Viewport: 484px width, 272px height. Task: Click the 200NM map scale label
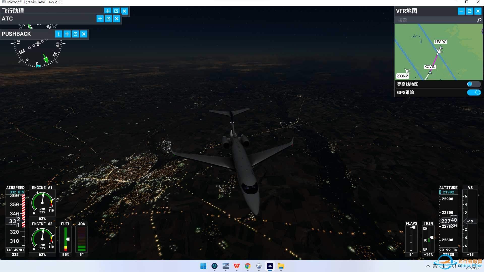coord(402,76)
